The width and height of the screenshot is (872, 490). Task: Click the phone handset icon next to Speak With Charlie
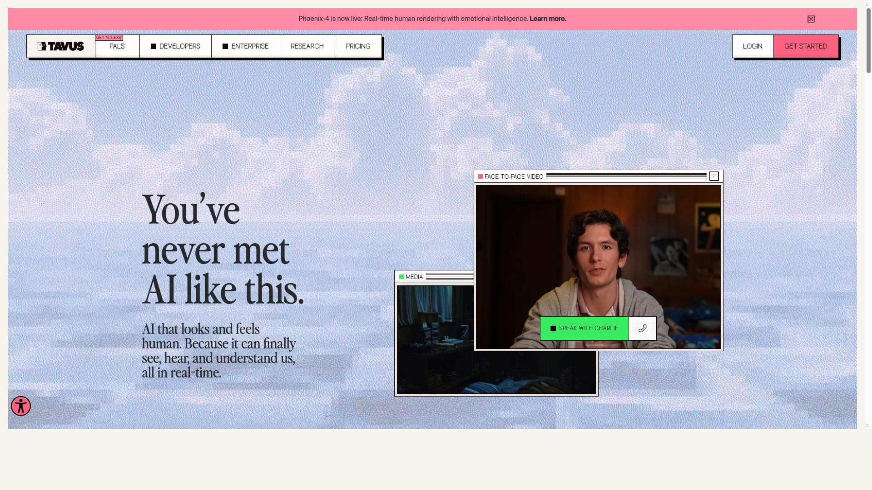coord(642,328)
